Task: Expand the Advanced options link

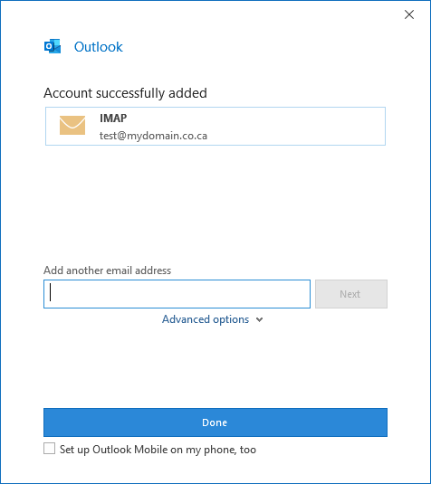Action: (x=213, y=319)
